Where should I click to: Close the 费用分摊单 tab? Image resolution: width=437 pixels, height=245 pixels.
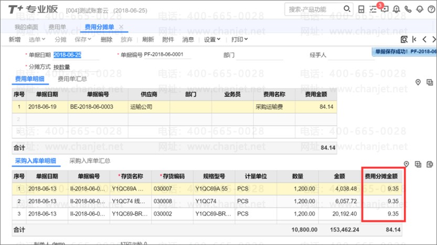click(x=121, y=27)
